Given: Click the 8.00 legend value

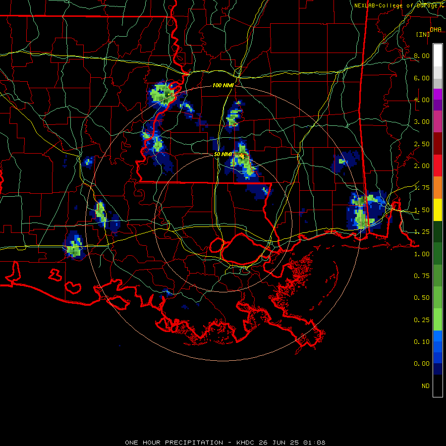Looking at the screenshot, I should tap(422, 56).
